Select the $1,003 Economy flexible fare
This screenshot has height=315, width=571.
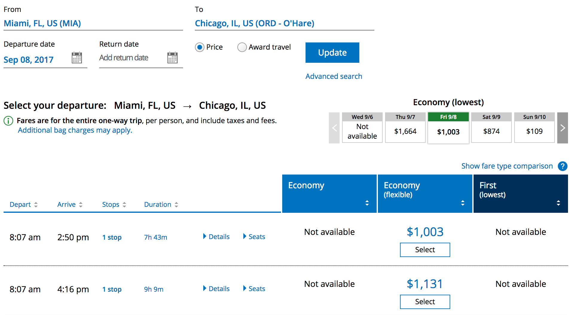[425, 250]
